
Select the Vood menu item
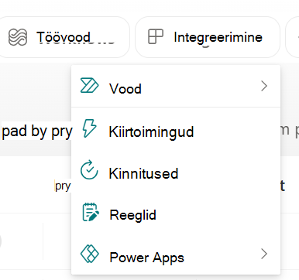176,87
